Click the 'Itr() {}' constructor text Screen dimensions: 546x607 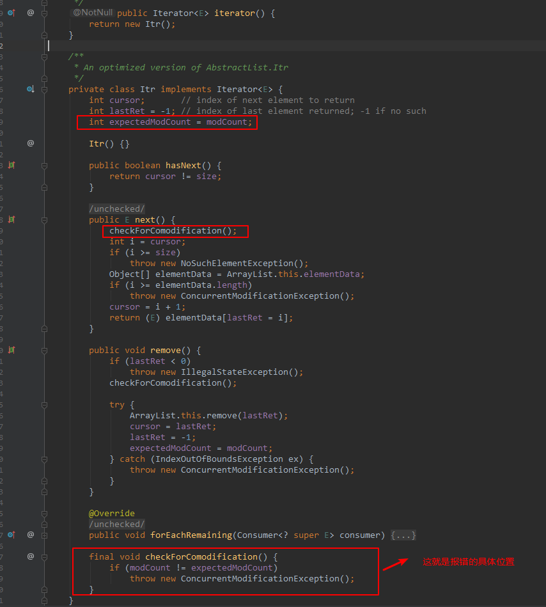pyautogui.click(x=109, y=144)
